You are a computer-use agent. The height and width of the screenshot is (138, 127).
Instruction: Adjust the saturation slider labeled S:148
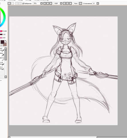coord(1,31)
